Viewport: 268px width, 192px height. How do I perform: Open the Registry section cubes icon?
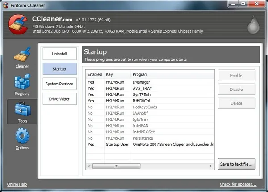tap(22, 81)
